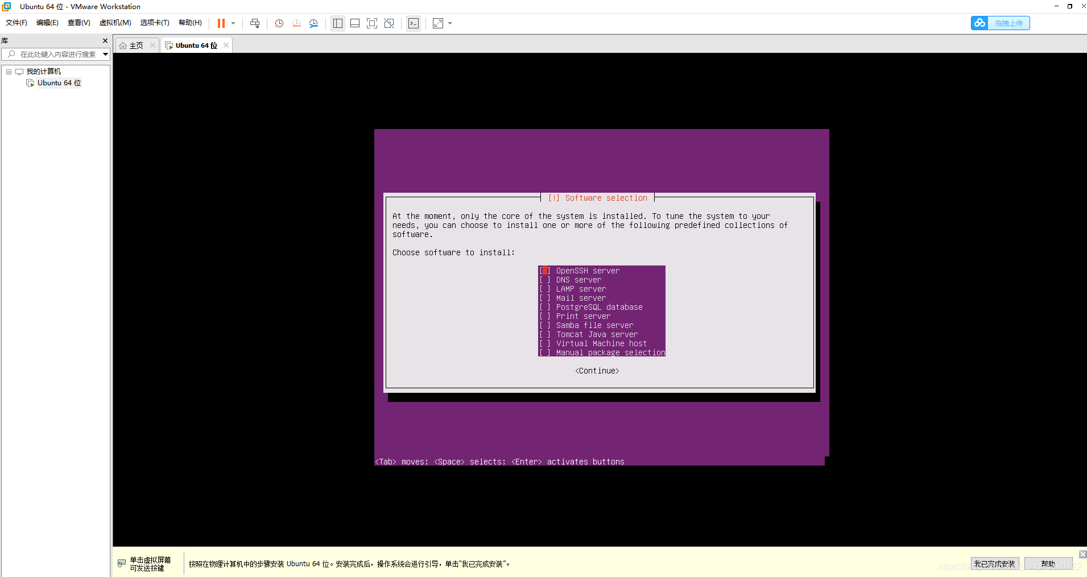Select Ubuntu 64 位 in the library tree
This screenshot has height=577, width=1087.
[59, 83]
